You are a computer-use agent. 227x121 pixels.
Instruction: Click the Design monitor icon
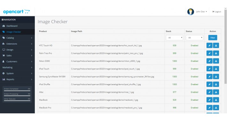click(4, 50)
